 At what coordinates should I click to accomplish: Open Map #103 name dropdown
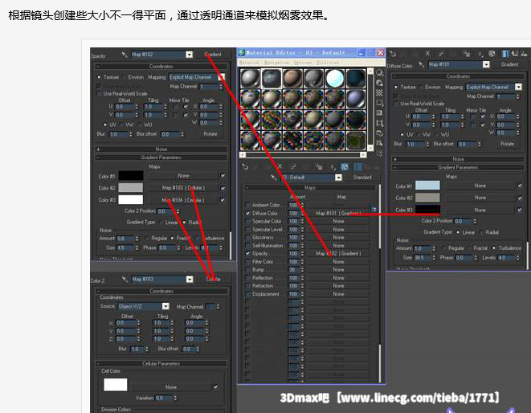(190, 279)
